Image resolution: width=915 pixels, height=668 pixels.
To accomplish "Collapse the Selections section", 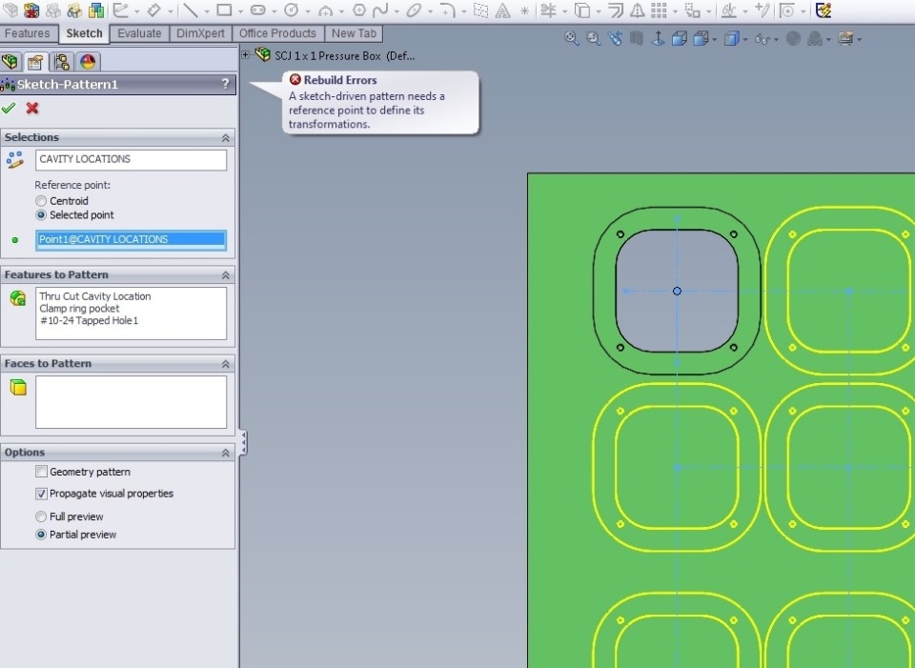I will (226, 137).
